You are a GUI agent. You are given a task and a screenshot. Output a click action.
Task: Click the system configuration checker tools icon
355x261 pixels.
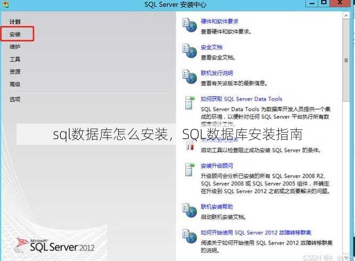coord(189,144)
